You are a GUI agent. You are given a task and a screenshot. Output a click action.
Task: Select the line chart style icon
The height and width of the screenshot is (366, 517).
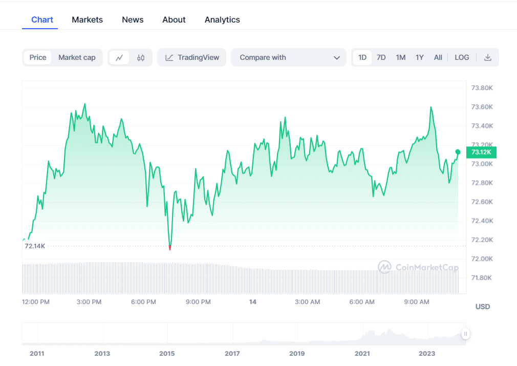(119, 57)
